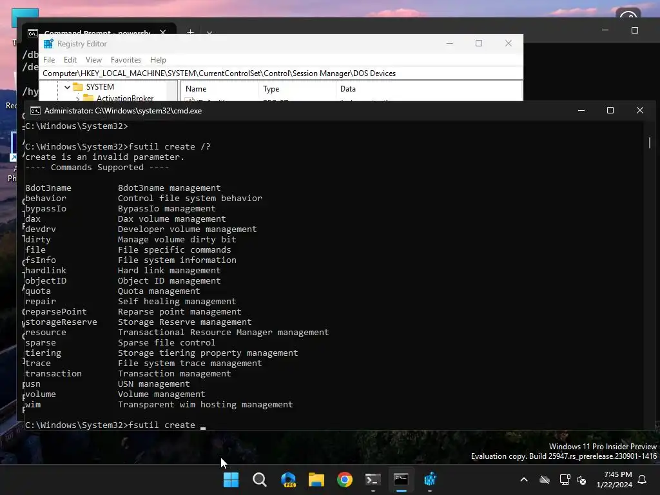Click the 'reparsePoint' command entry text
This screenshot has width=660, height=495.
click(56, 312)
